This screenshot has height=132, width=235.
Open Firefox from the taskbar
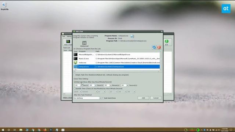pos(45,130)
